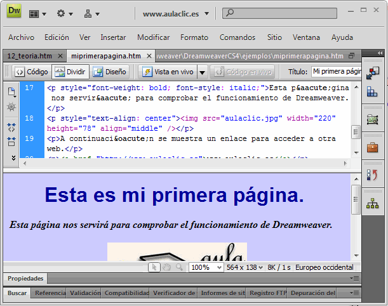The image size is (388, 306).
Task: Switch to Diseño design view
Action: point(109,72)
